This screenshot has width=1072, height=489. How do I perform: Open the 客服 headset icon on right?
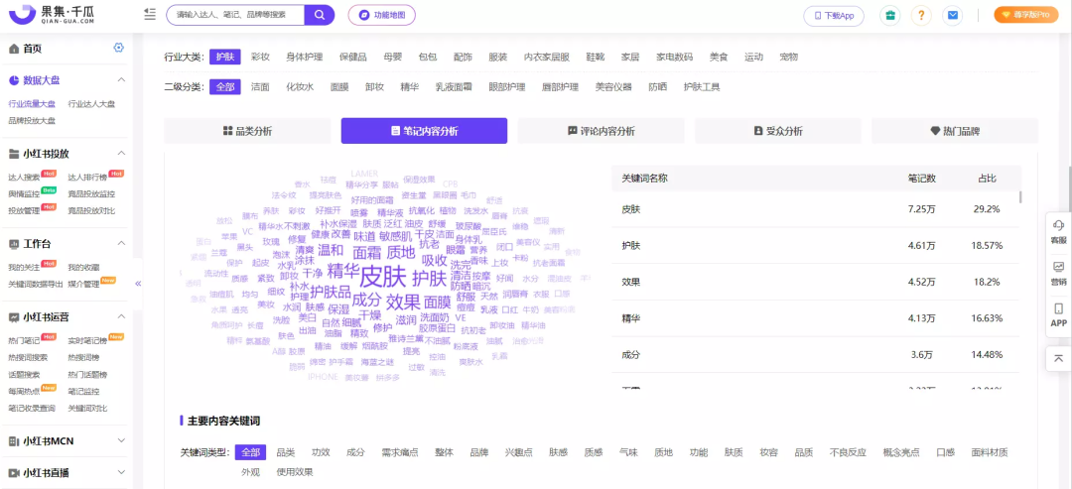[x=1058, y=229]
